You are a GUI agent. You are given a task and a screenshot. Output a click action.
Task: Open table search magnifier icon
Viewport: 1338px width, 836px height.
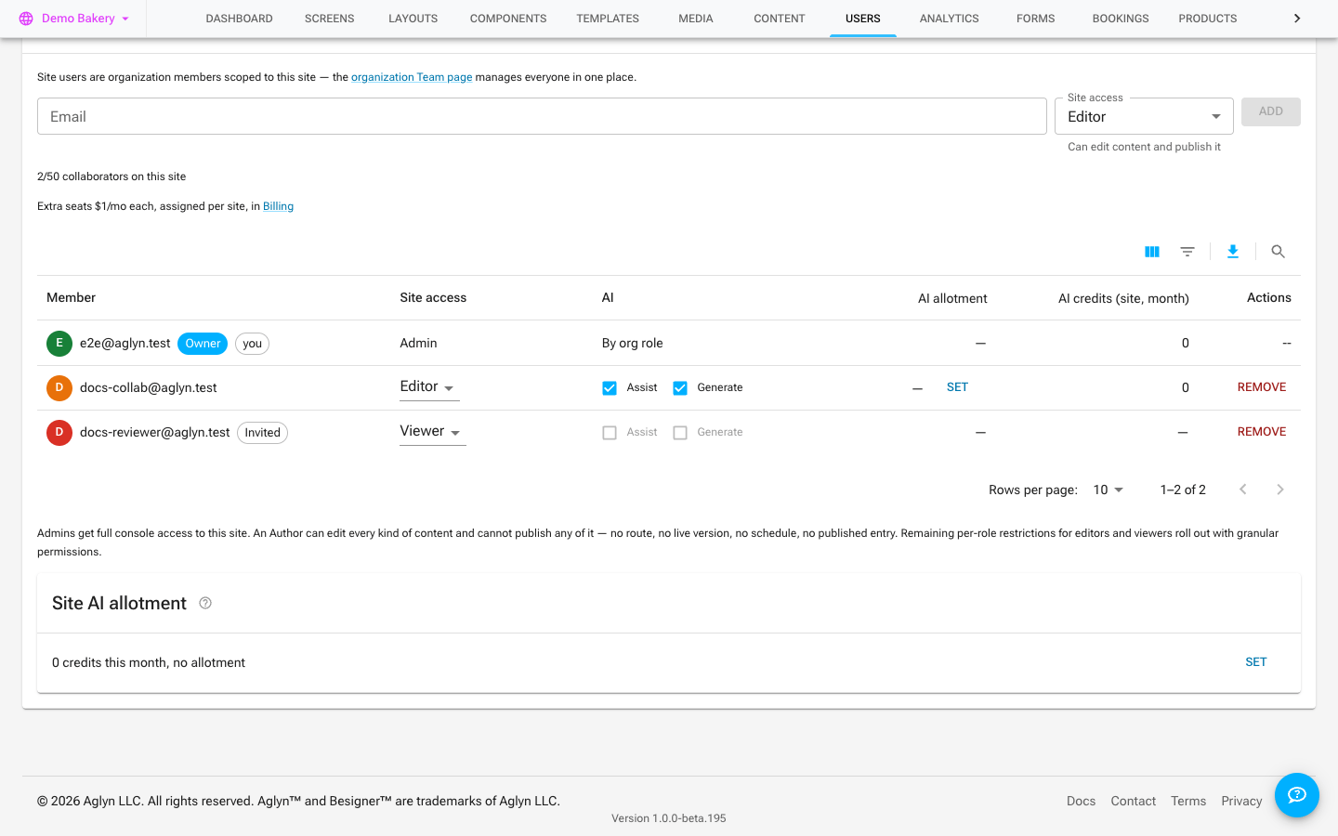point(1279,252)
